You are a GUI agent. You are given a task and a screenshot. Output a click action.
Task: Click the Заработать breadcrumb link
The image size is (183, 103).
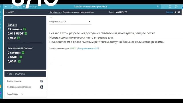coord(55,12)
